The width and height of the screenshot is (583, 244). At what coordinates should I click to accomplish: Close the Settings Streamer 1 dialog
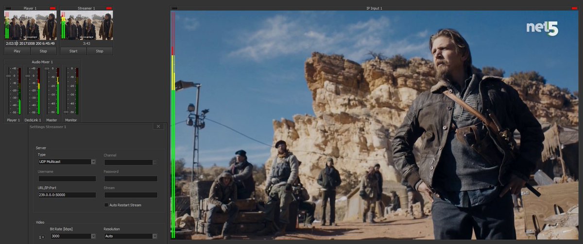[x=158, y=126]
